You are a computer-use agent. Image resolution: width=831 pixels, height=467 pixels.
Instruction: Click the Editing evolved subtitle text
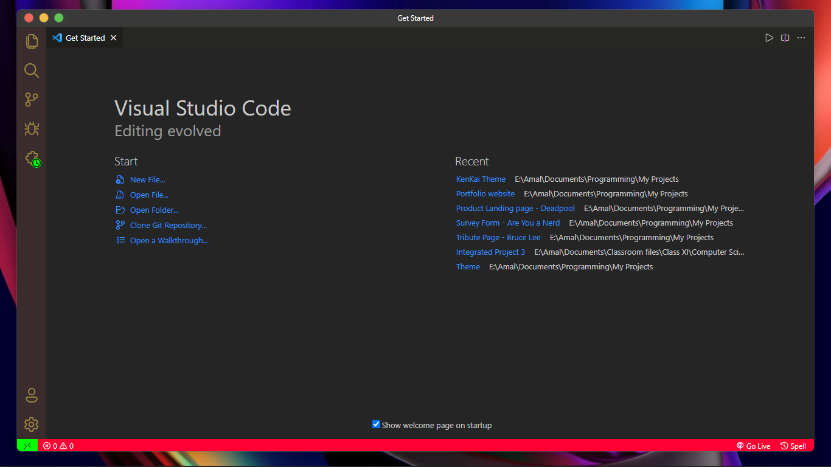click(x=168, y=131)
